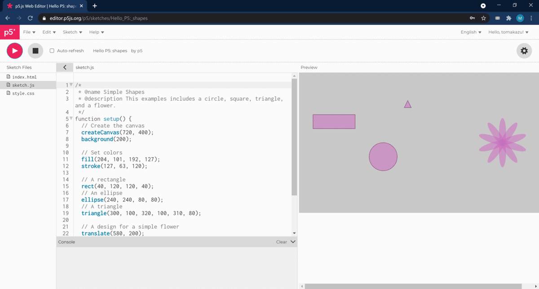
Task: Click the site lock icon in address bar
Action: (x=44, y=18)
